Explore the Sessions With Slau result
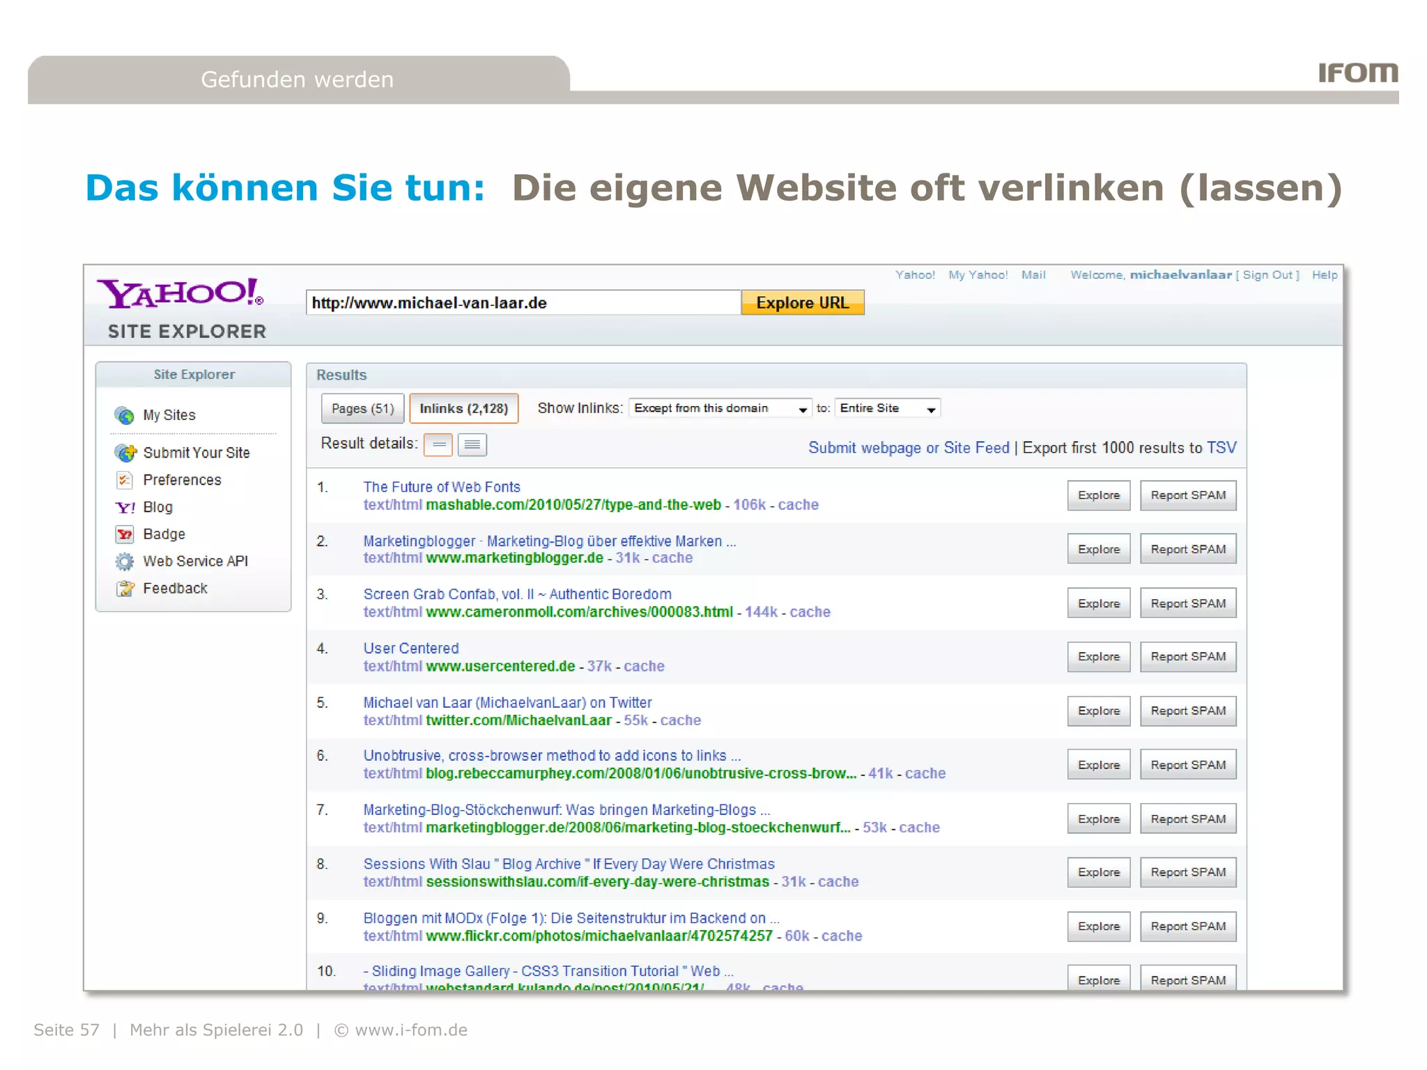The height and width of the screenshot is (1070, 1427). tap(1099, 872)
